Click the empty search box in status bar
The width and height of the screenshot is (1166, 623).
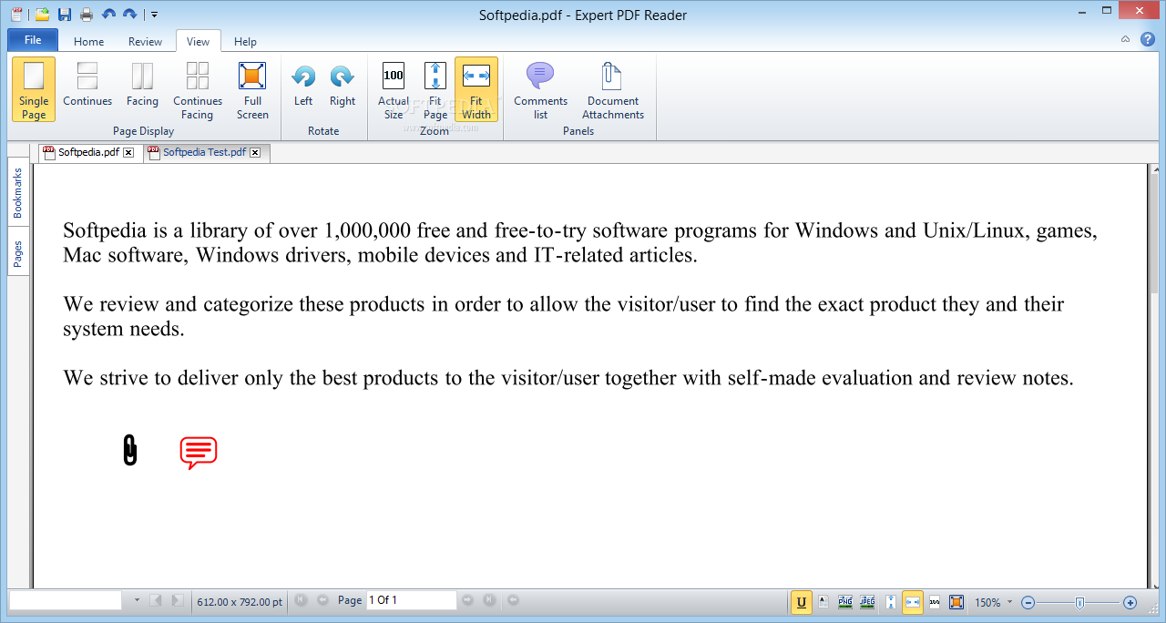66,600
